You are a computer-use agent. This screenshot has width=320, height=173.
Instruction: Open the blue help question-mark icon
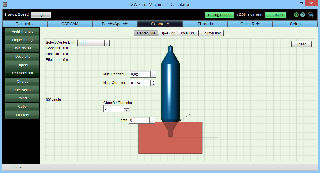click(303, 15)
